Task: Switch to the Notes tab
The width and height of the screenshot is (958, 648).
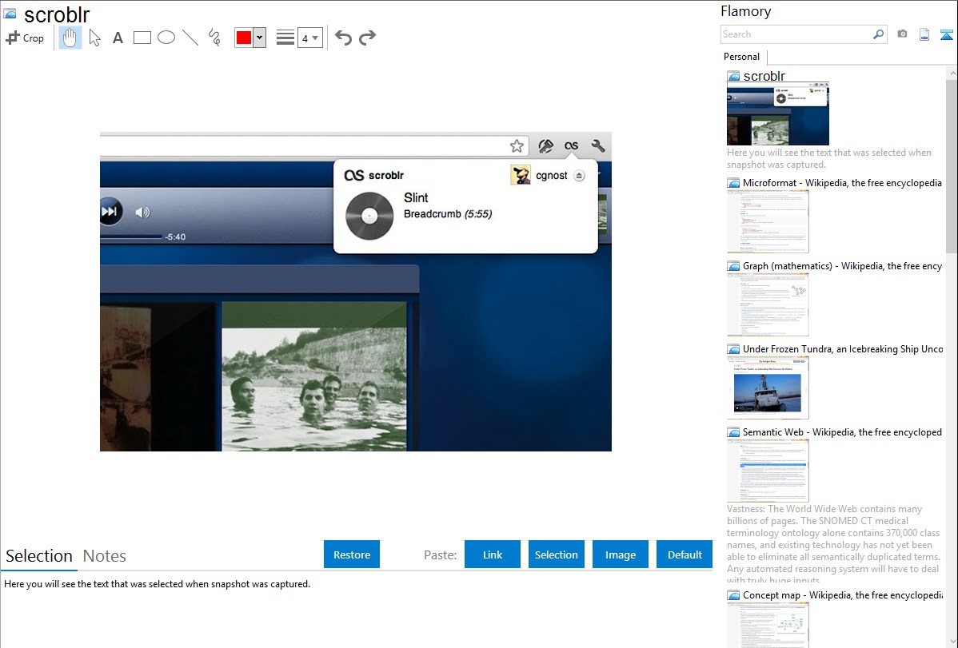Action: (105, 556)
